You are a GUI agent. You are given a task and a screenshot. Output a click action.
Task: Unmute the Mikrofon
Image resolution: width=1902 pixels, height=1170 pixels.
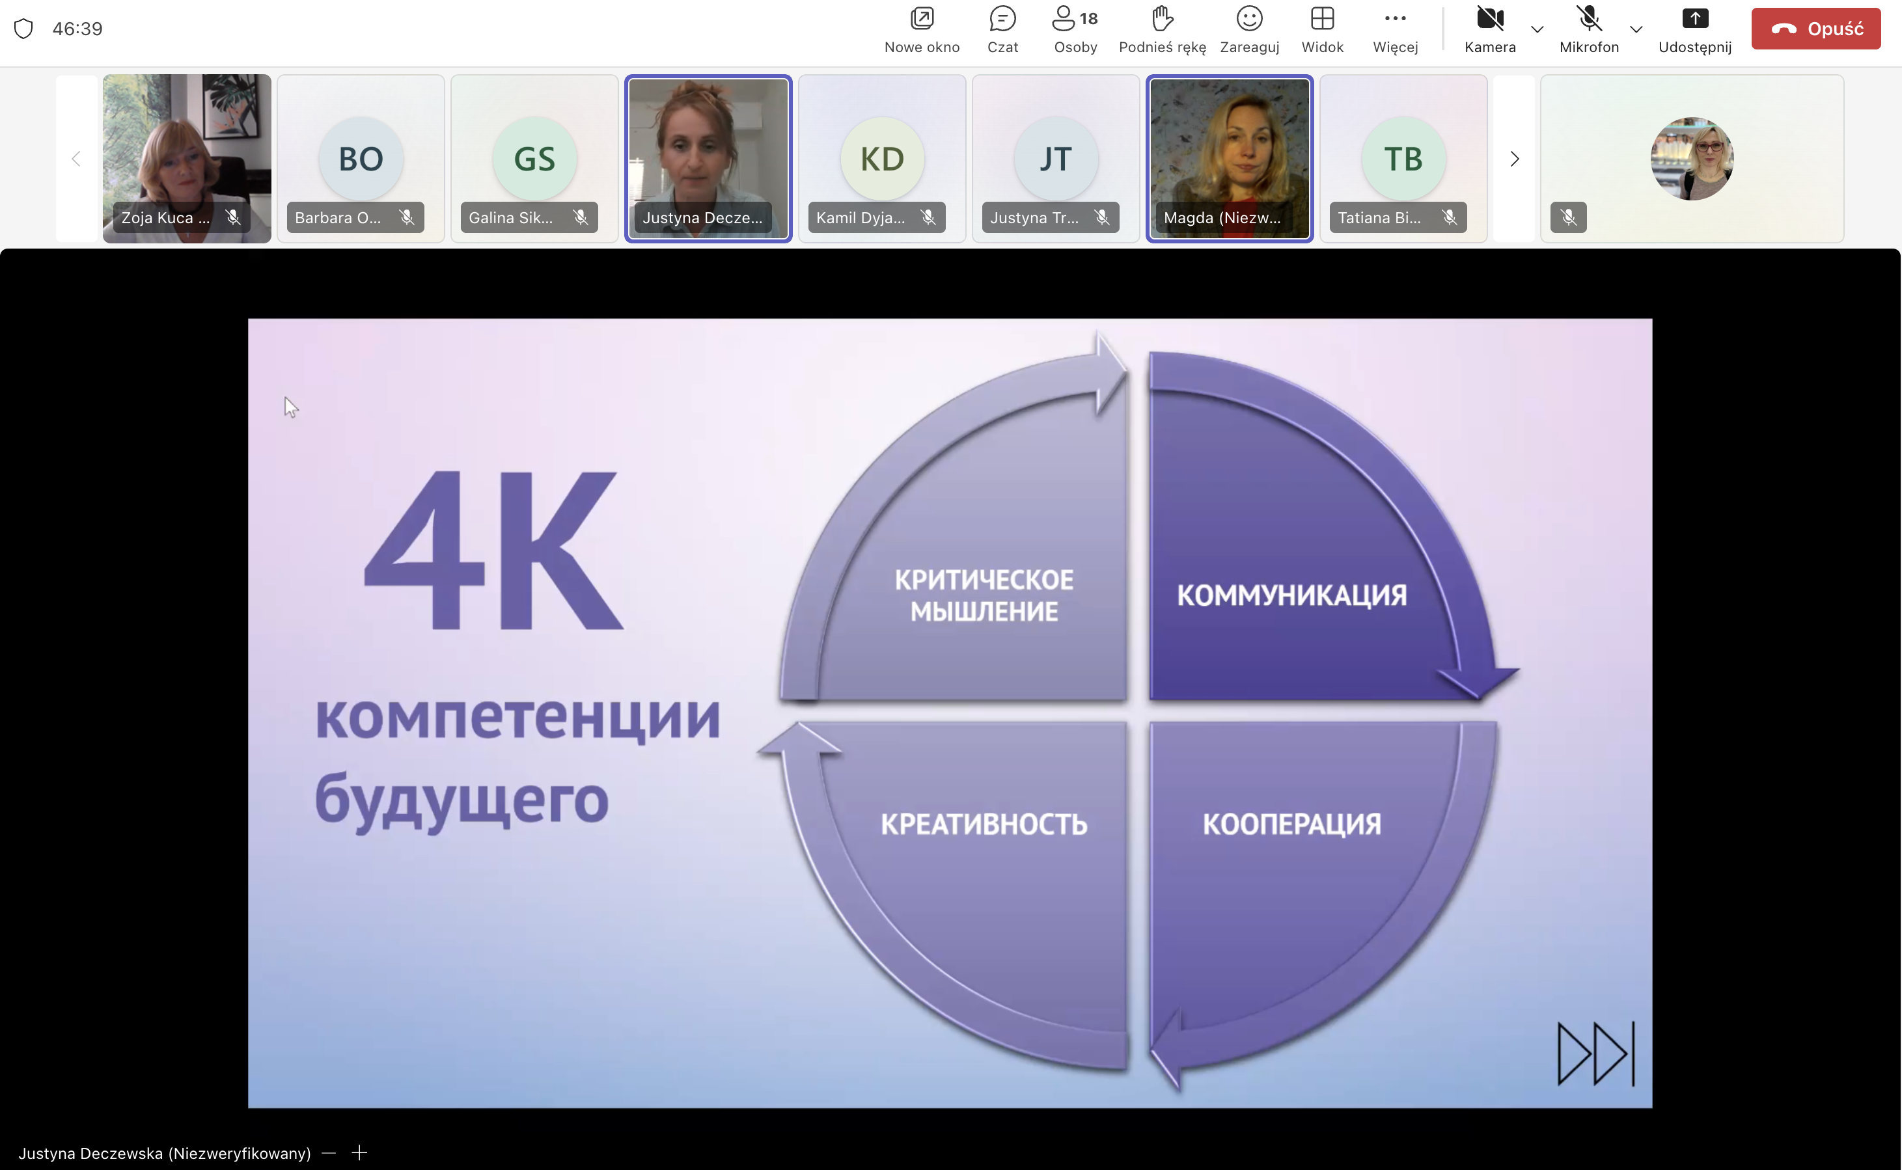click(1589, 19)
